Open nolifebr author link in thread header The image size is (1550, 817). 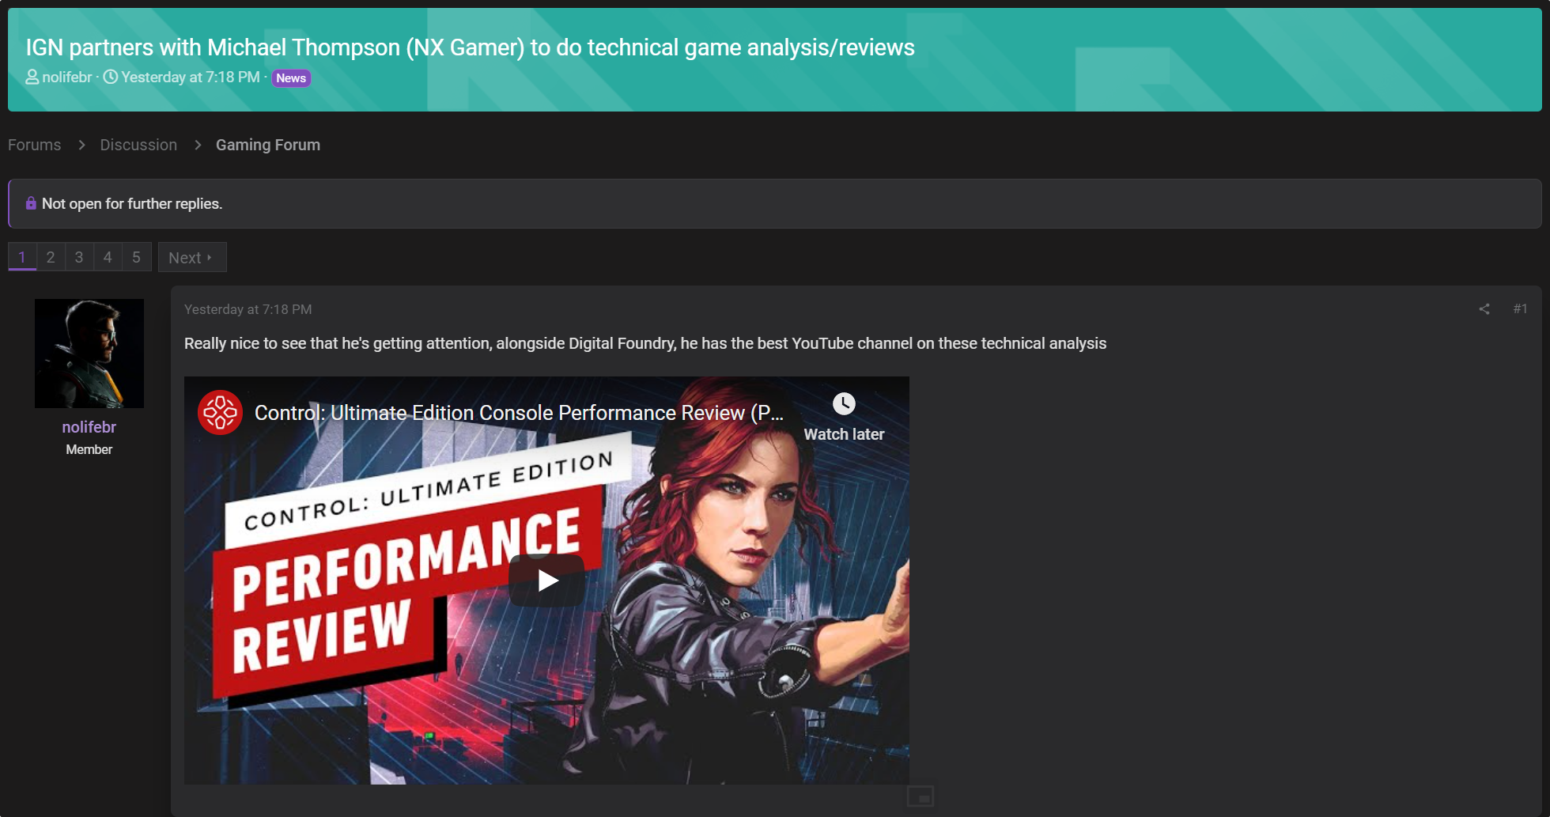67,77
